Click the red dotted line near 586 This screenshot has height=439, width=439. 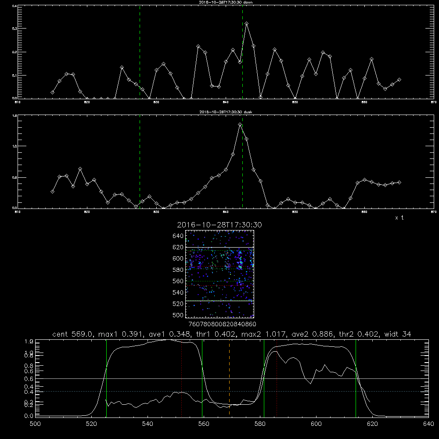pyautogui.click(x=277, y=378)
